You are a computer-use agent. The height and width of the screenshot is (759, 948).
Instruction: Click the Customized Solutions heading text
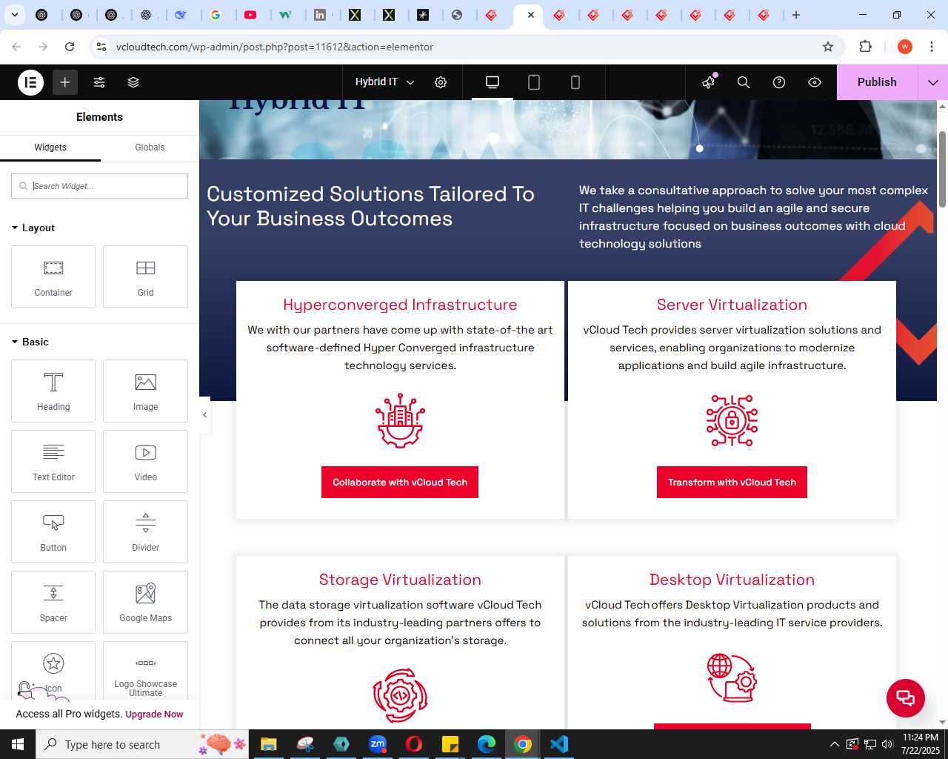click(x=370, y=206)
